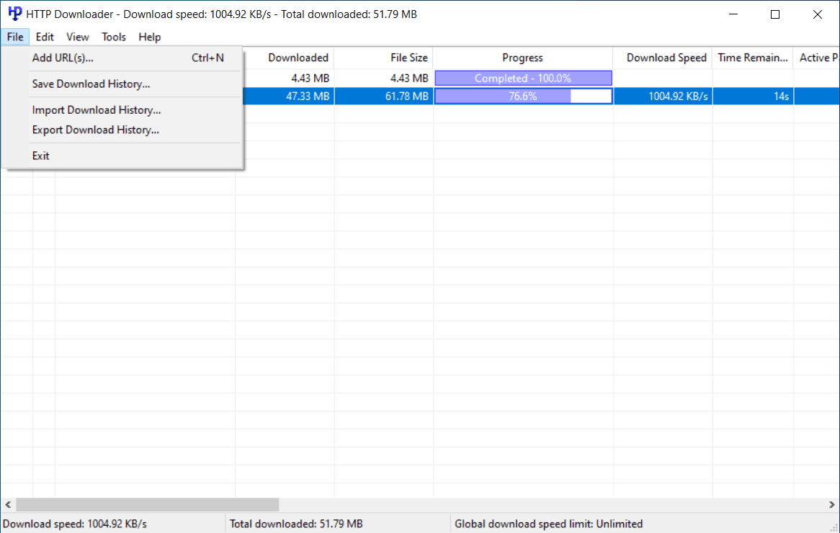Sort by the Time Remaining column header
The image size is (840, 533).
tap(753, 58)
